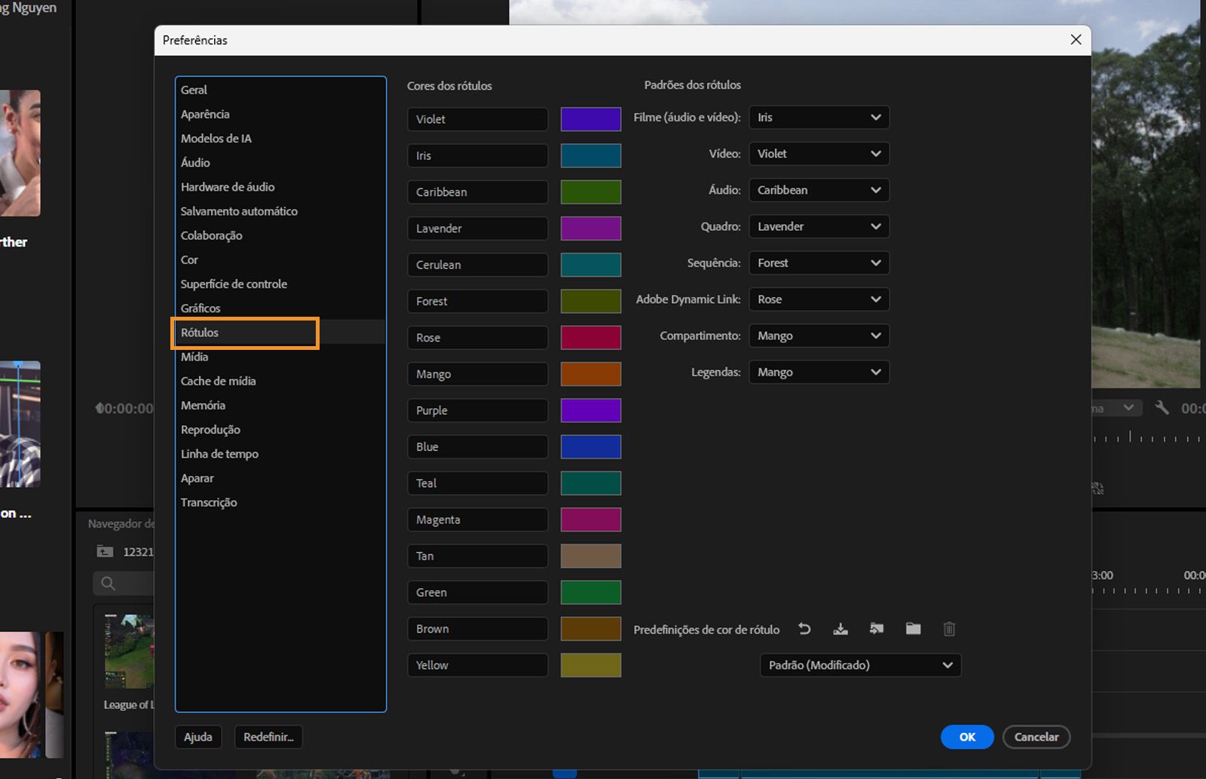Click the color swatch in the Rose row
The width and height of the screenshot is (1206, 779).
tap(591, 338)
